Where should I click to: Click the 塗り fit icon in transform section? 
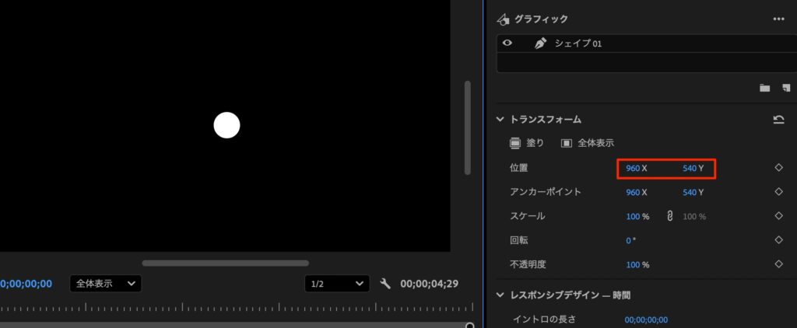515,143
